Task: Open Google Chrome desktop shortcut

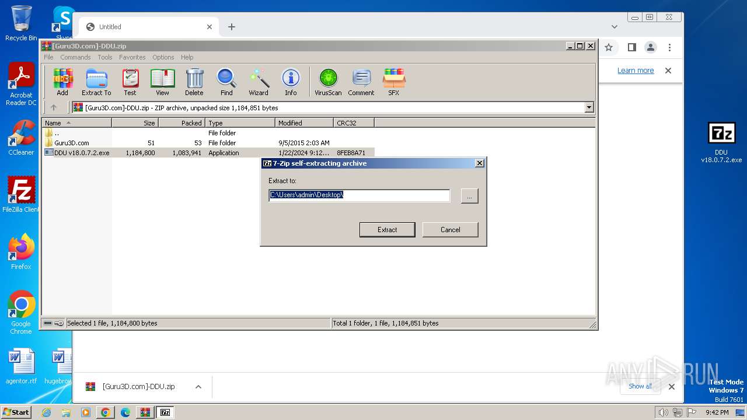Action: [x=21, y=313]
